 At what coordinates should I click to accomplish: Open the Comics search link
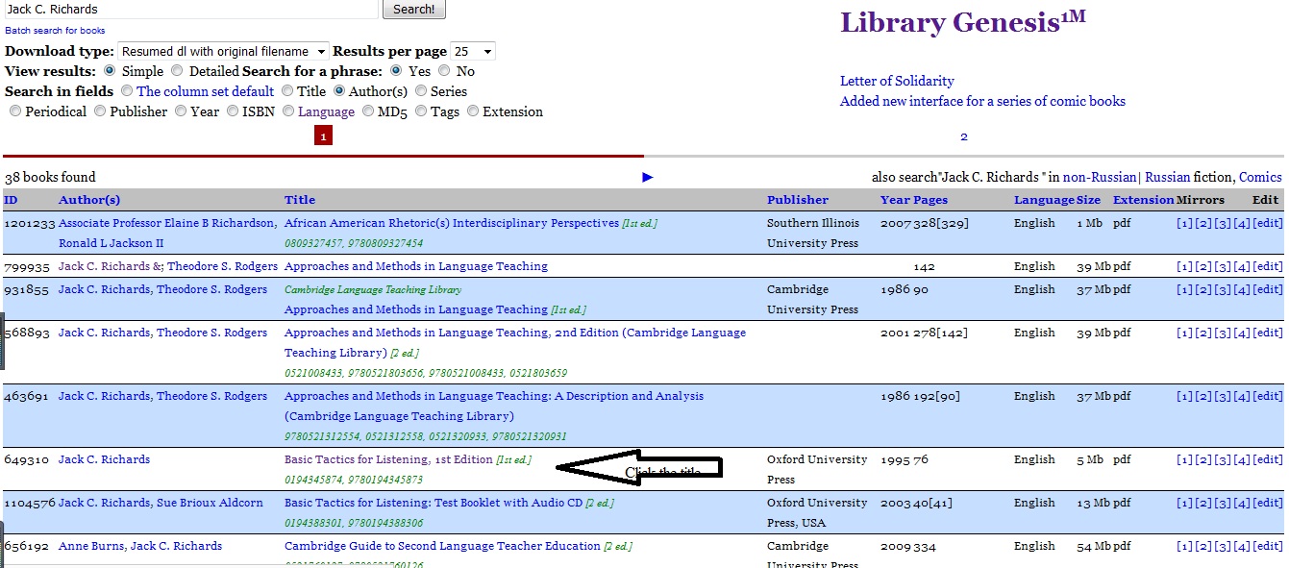point(1260,177)
